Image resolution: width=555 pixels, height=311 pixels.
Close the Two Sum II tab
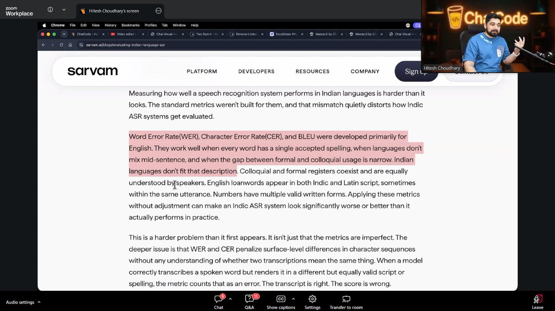pyautogui.click(x=222, y=34)
